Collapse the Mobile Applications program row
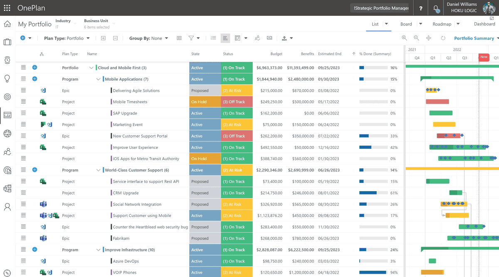The image size is (499, 277). tap(98, 79)
